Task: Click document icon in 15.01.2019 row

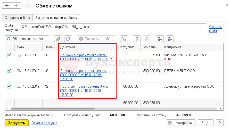Action: click(x=19, y=71)
